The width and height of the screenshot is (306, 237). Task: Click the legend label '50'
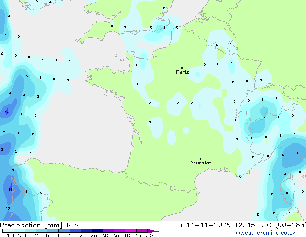point(149,235)
